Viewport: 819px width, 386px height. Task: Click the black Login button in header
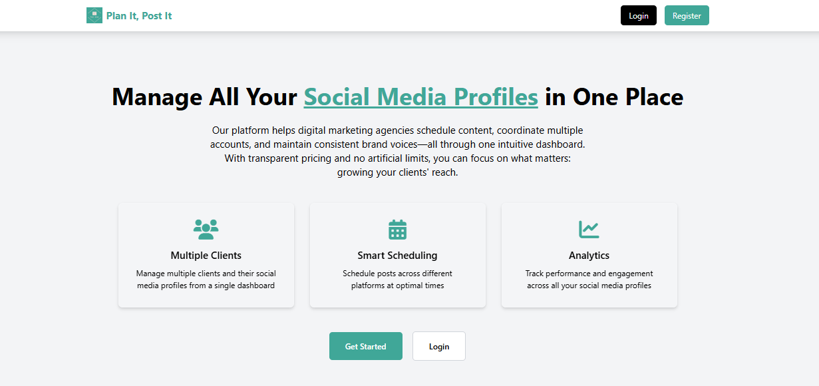639,15
